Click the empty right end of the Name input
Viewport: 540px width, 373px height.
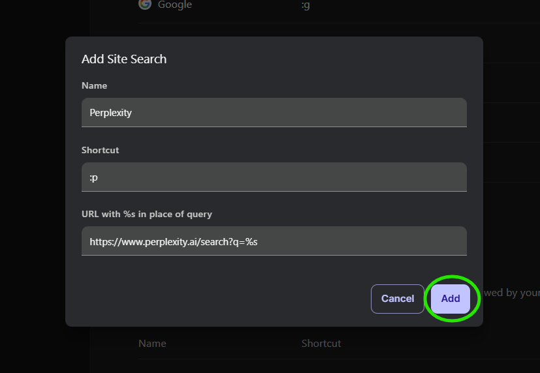[444, 112]
